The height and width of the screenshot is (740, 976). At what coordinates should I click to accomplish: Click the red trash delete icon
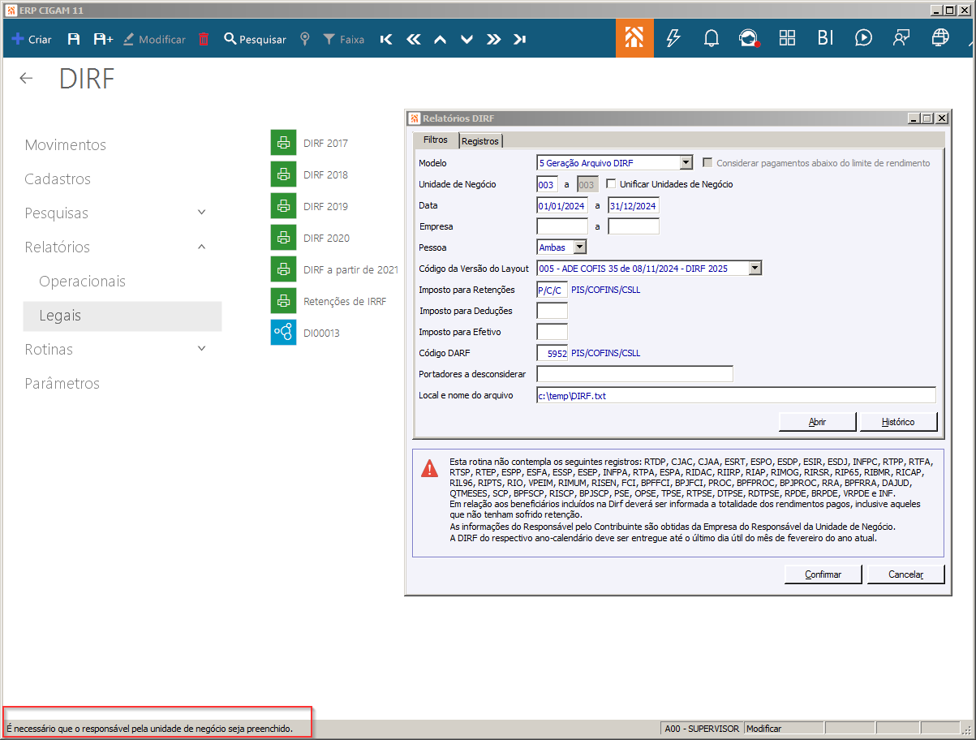204,39
